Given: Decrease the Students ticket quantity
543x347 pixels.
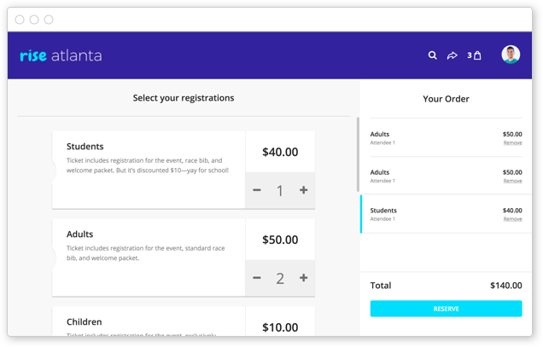Looking at the screenshot, I should pyautogui.click(x=257, y=190).
